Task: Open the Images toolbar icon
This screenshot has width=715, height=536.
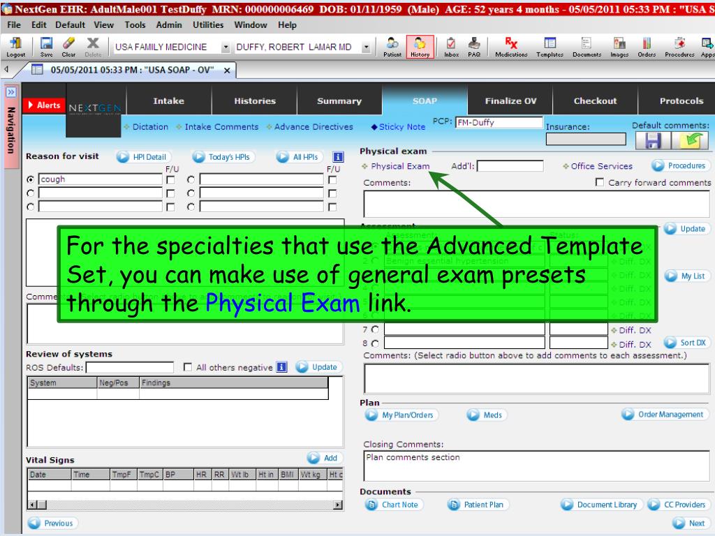Action: [x=619, y=47]
